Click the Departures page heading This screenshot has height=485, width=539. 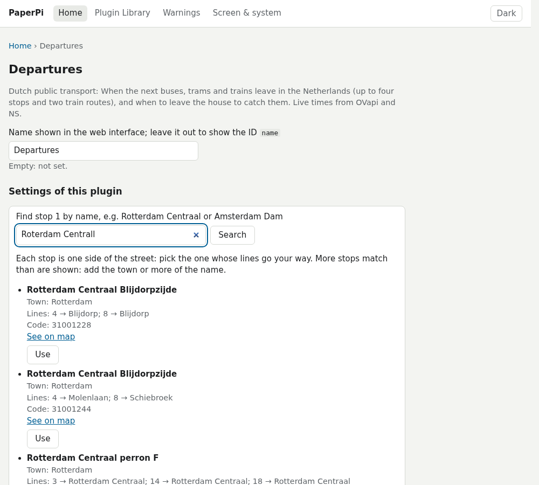pyautogui.click(x=45, y=70)
